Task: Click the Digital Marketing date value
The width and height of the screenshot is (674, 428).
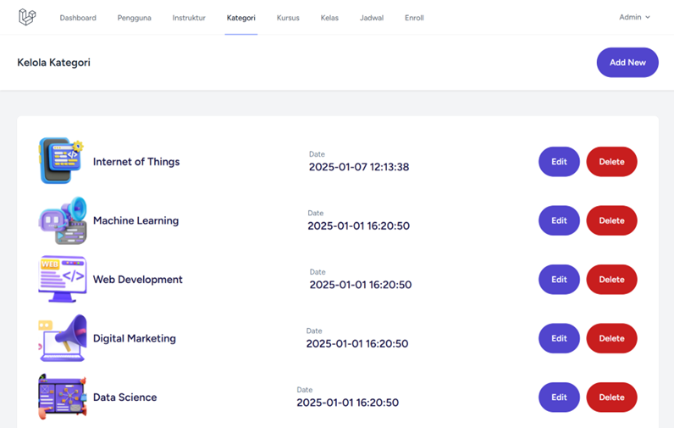Action: [x=357, y=344]
